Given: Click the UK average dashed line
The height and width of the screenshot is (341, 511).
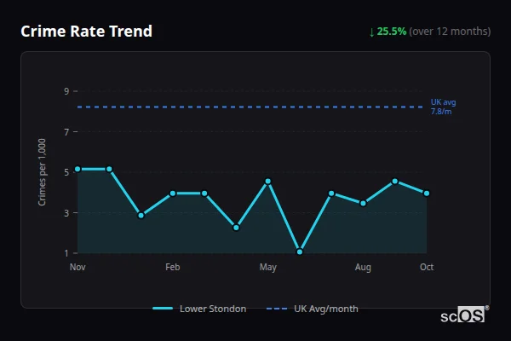Looking at the screenshot, I should pyautogui.click(x=250, y=107).
